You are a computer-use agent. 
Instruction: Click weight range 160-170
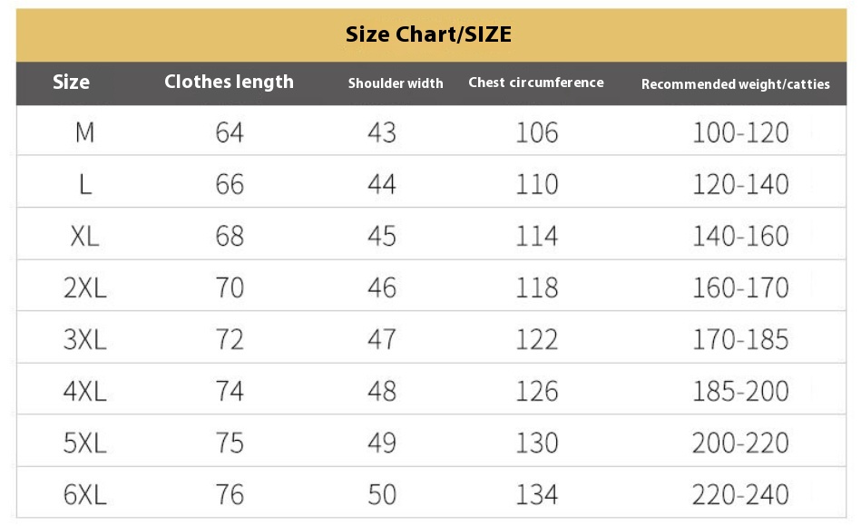(x=740, y=287)
